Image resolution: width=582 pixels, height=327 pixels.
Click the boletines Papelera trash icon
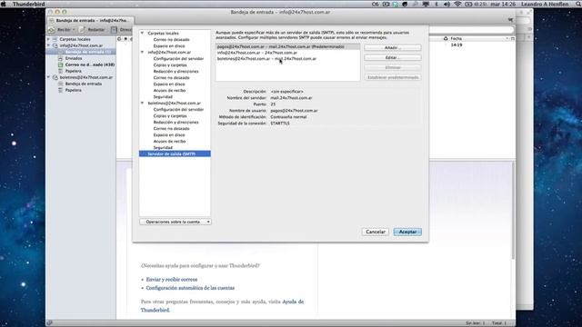(61, 90)
